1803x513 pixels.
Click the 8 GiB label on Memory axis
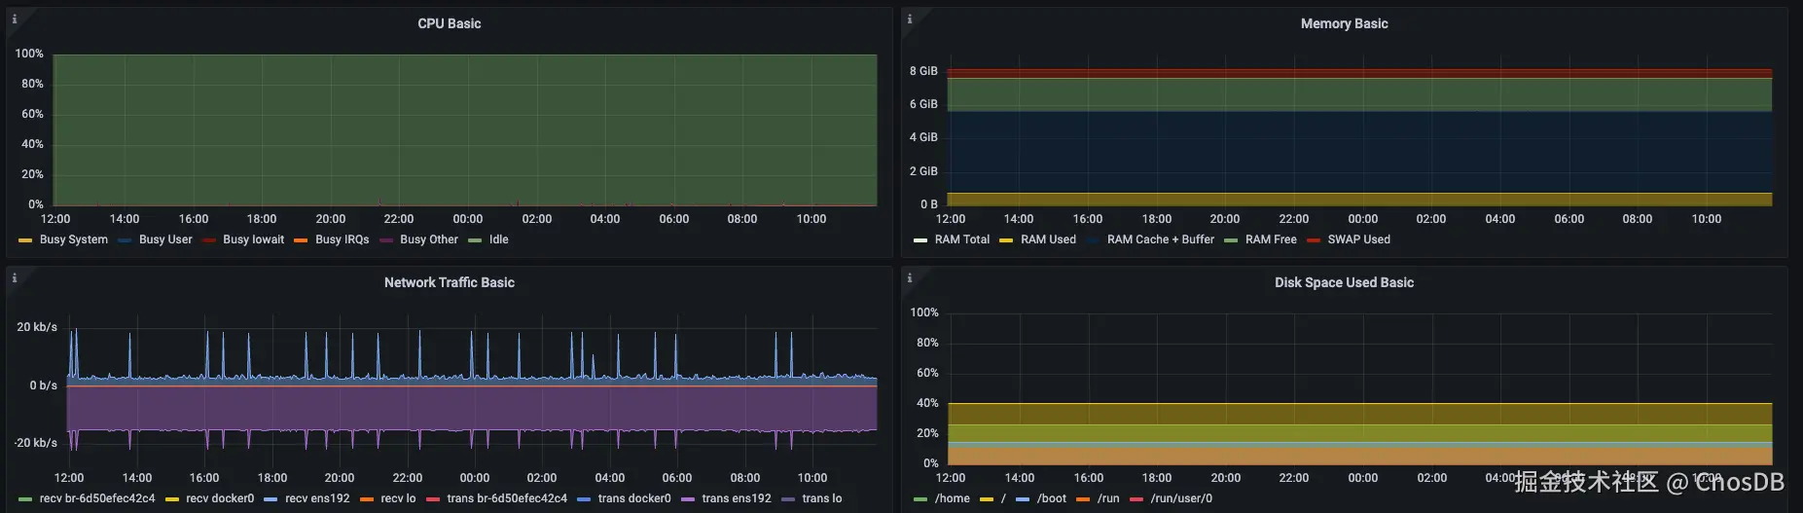[923, 71]
